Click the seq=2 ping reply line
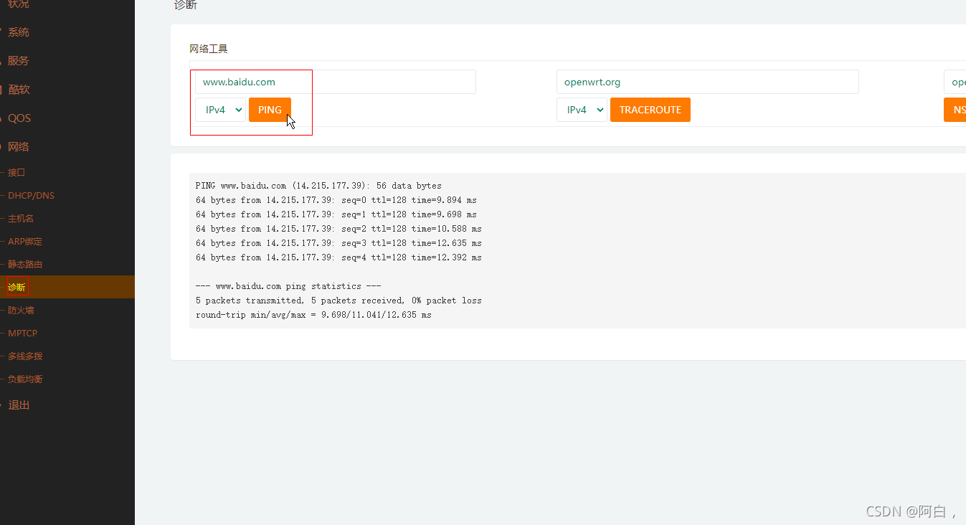This screenshot has height=525, width=966. (x=338, y=229)
